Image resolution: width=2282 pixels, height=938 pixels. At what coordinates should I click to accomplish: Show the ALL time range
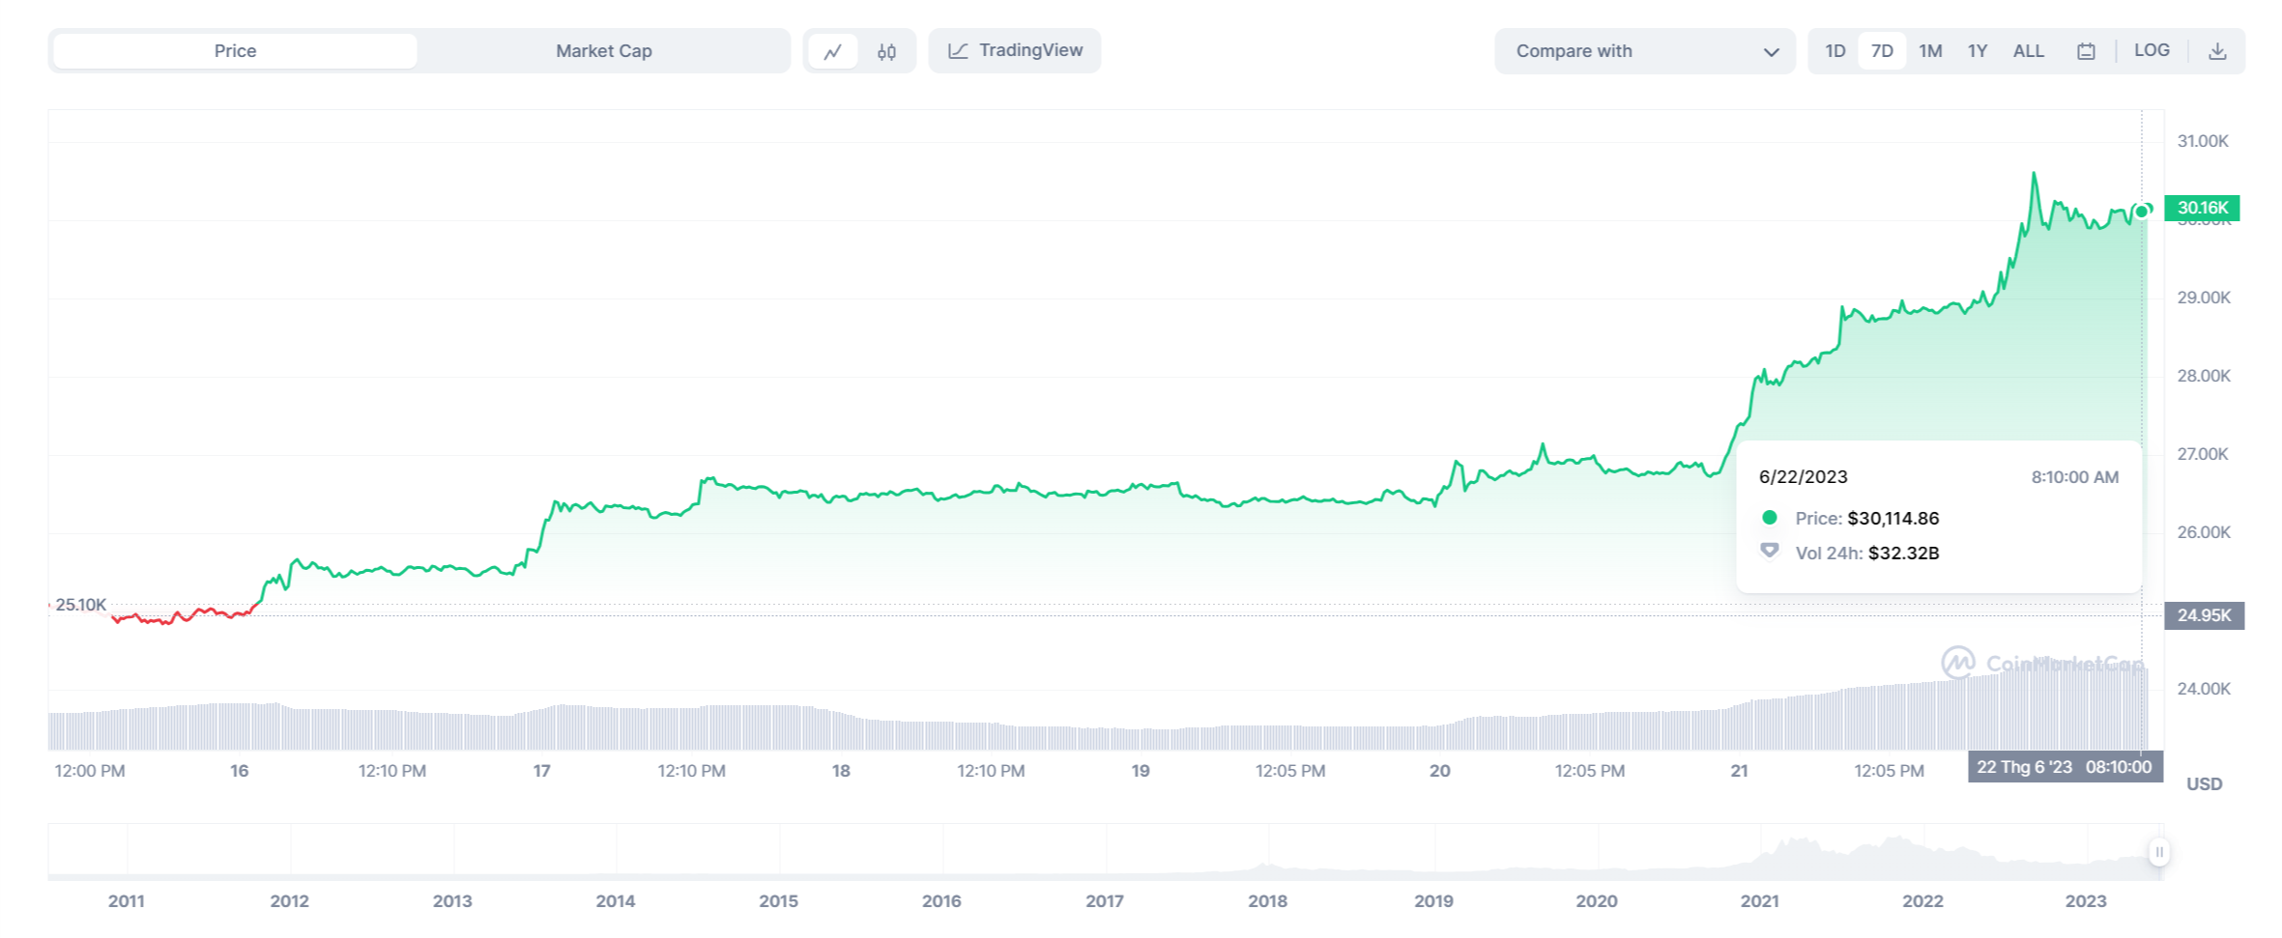[x=2028, y=51]
